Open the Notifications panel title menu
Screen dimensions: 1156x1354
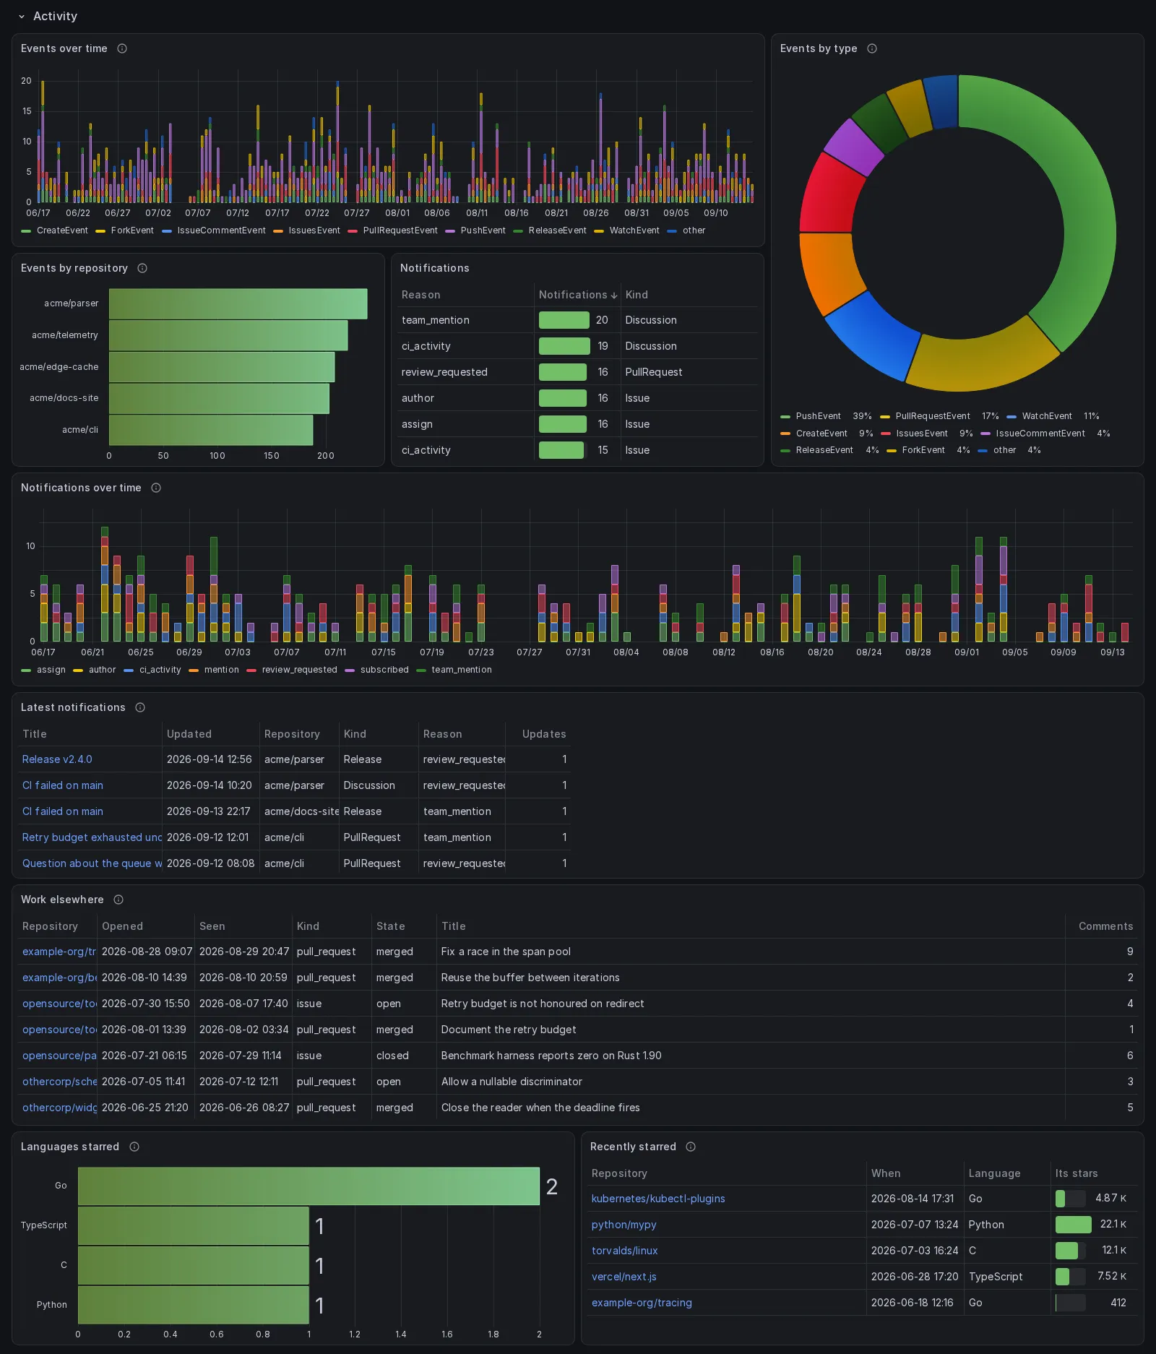coord(434,268)
